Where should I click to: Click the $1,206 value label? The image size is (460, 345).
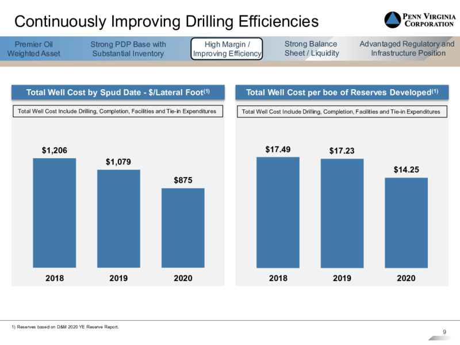coord(54,150)
